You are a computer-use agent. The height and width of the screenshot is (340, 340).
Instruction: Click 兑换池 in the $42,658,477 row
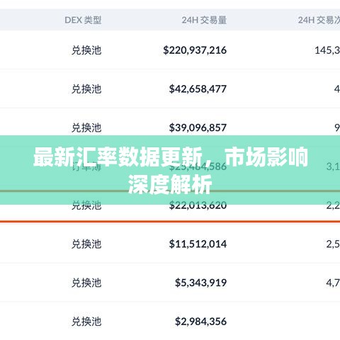(86, 89)
